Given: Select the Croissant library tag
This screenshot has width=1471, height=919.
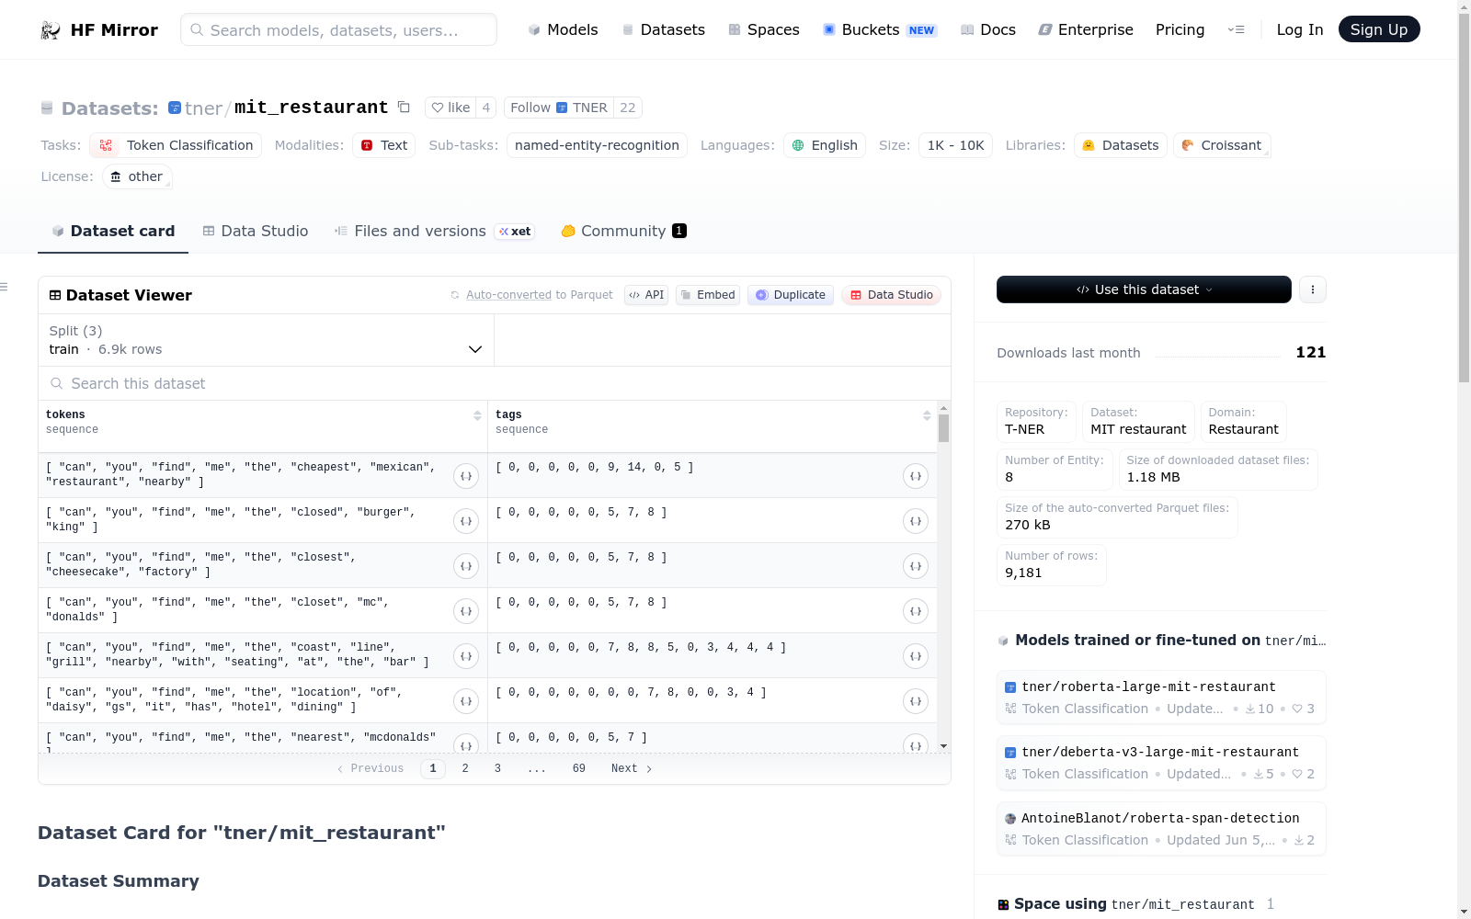Looking at the screenshot, I should [x=1222, y=145].
